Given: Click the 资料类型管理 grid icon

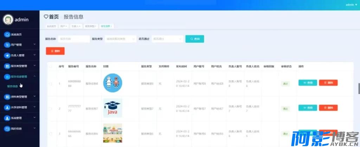Looking at the screenshot, I should pos(7,97).
